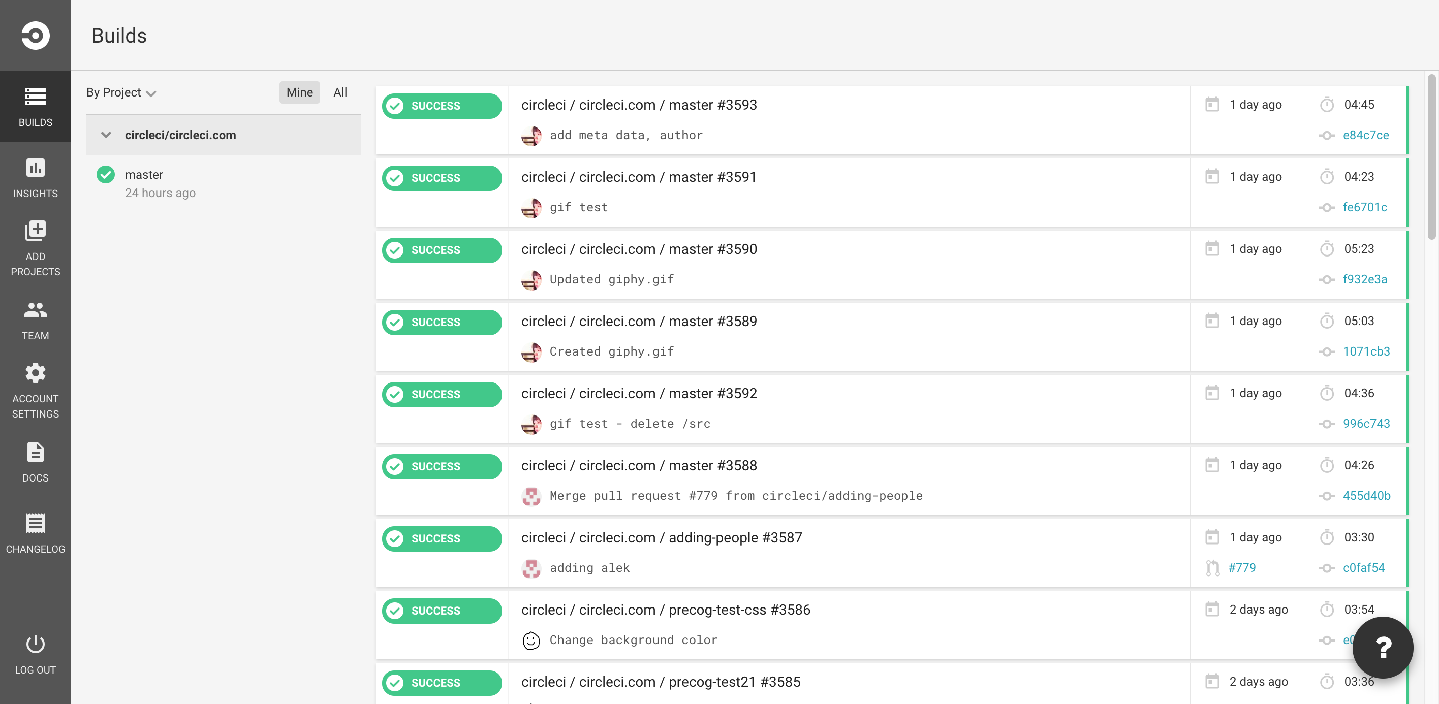Click SUCCESS badge on build #3590
Image resolution: width=1439 pixels, height=704 pixels.
(442, 250)
